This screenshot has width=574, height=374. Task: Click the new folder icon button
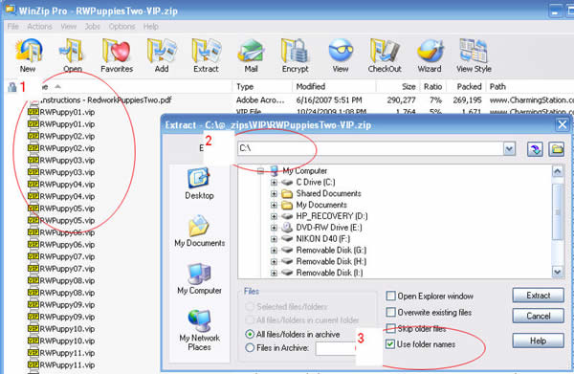pos(556,149)
